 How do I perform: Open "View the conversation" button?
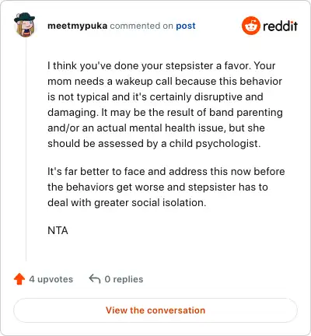point(155,310)
